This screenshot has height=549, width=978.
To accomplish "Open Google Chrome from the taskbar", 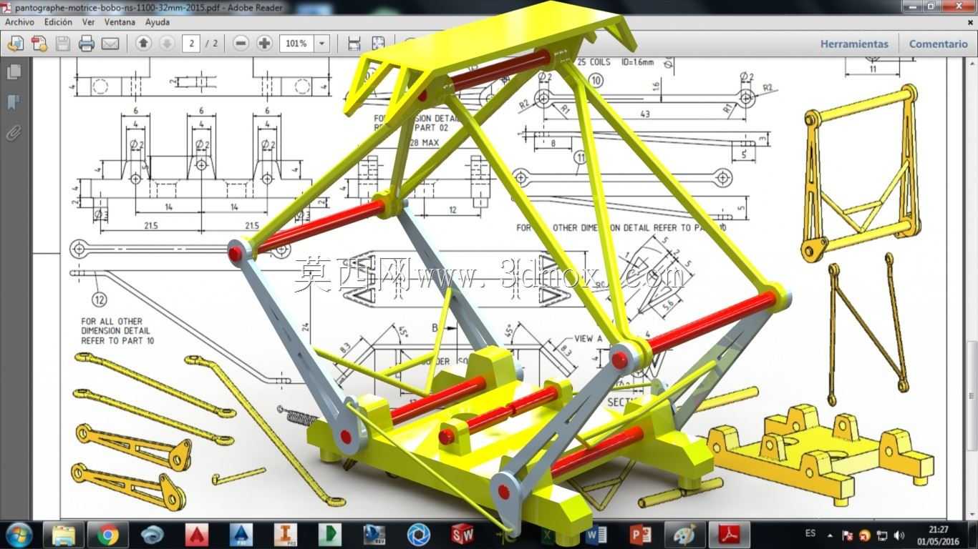I will click(x=108, y=535).
